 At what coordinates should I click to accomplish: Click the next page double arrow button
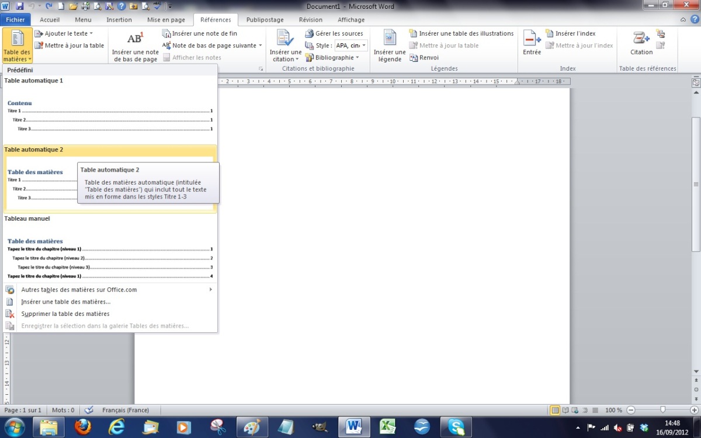pyautogui.click(x=696, y=398)
